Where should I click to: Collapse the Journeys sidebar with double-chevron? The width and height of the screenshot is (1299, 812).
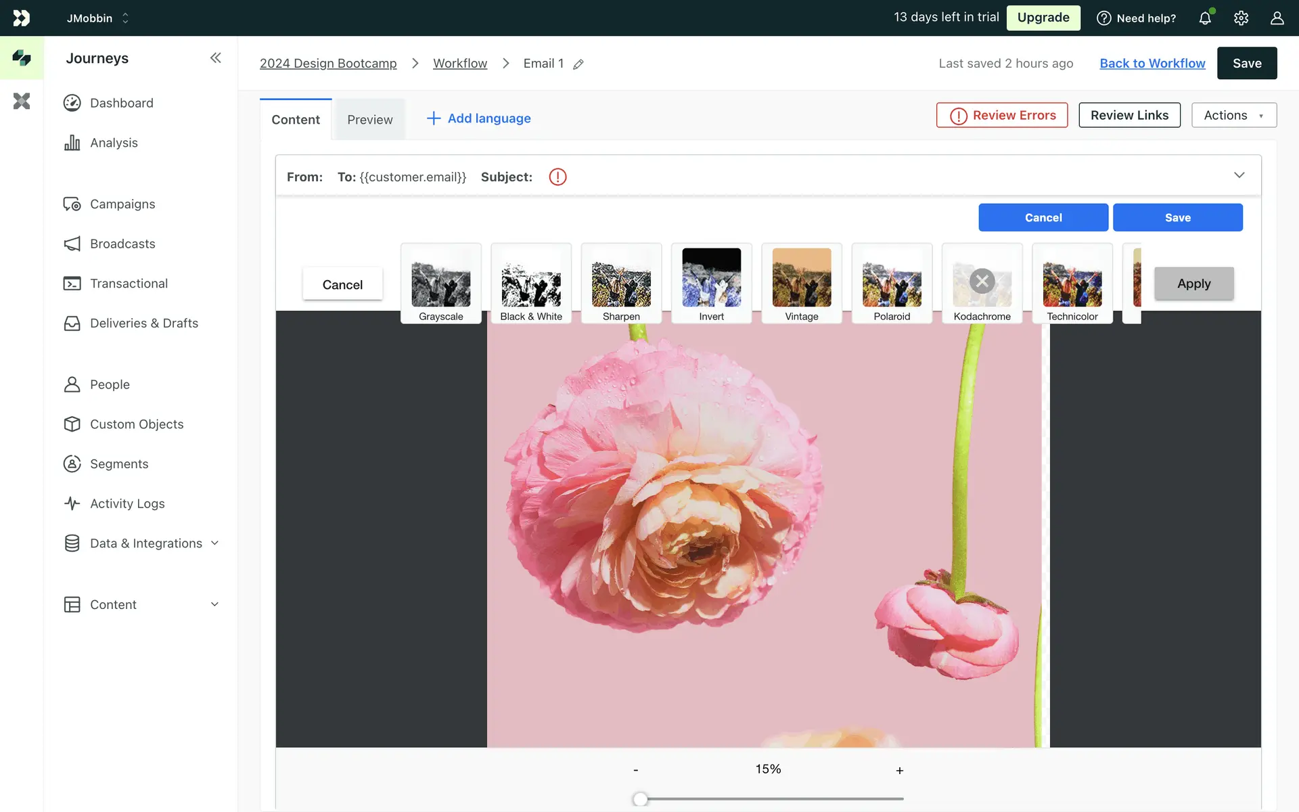[215, 58]
